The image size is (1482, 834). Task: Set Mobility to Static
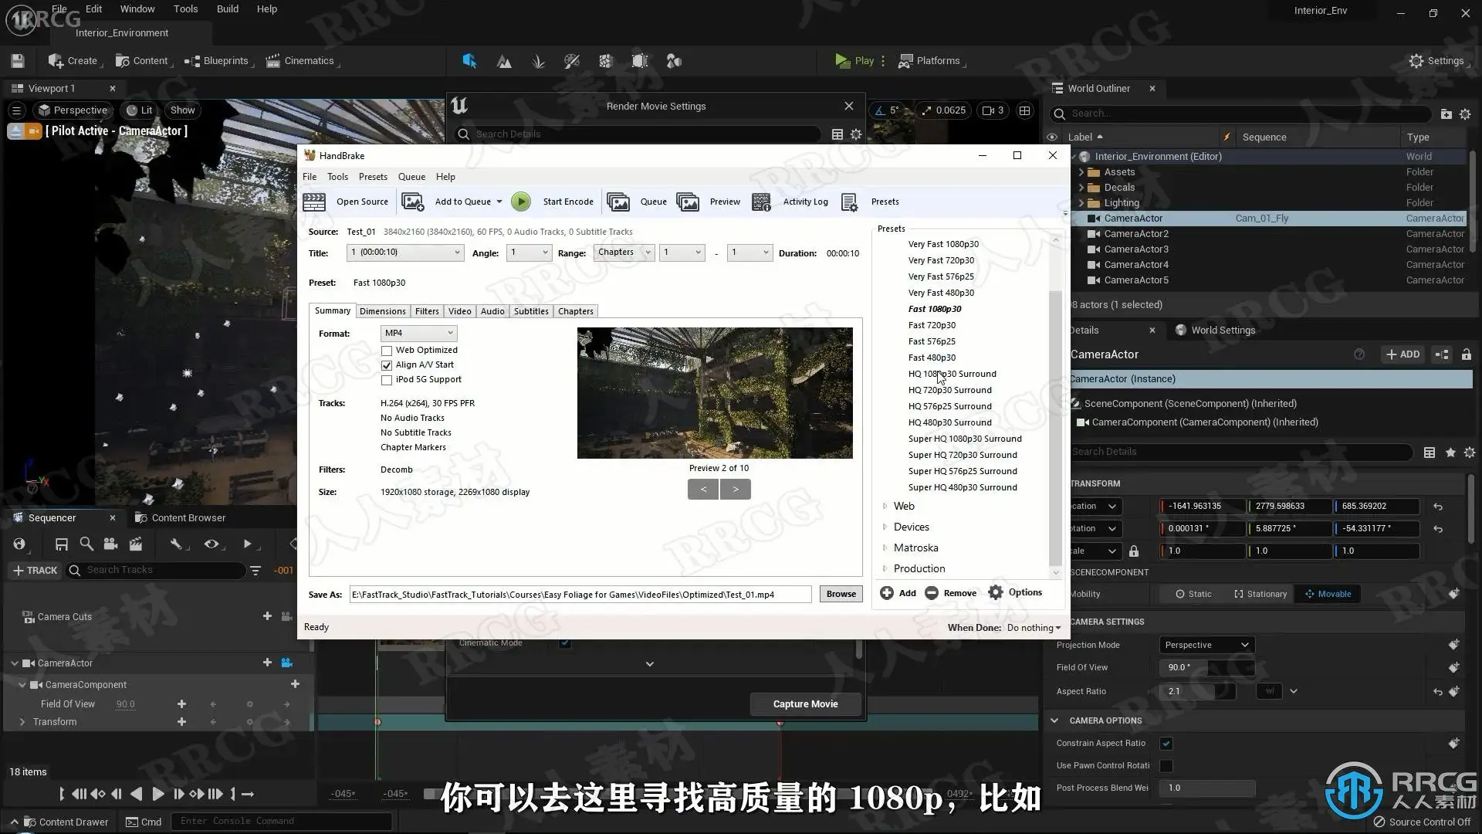[x=1193, y=594]
